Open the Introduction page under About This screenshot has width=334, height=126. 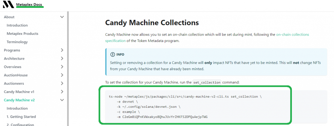[x=17, y=25]
